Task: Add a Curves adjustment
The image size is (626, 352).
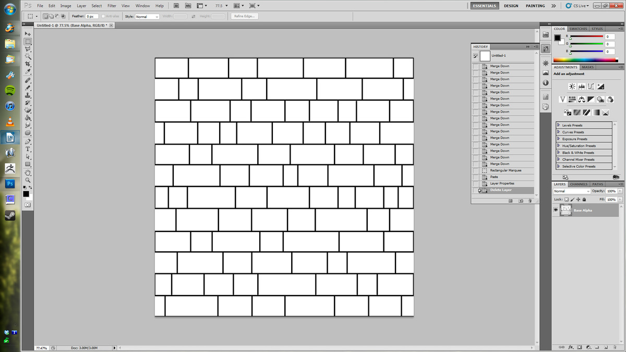Action: pos(592,86)
